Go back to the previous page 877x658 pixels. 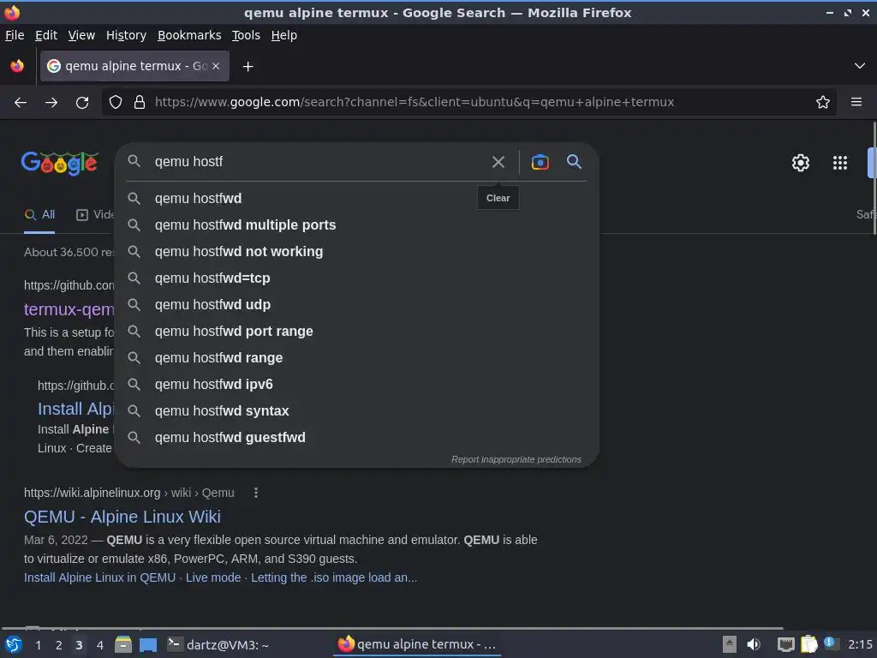(x=21, y=103)
